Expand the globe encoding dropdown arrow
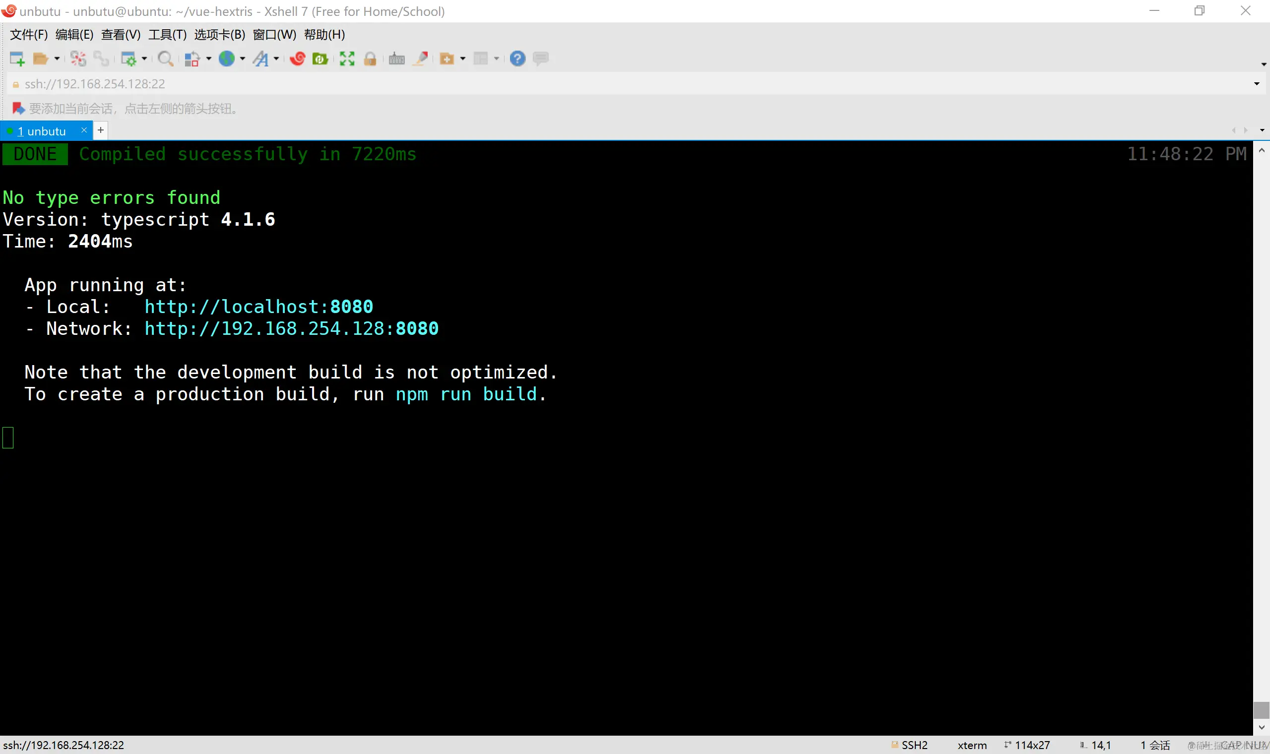1270x754 pixels. click(242, 59)
